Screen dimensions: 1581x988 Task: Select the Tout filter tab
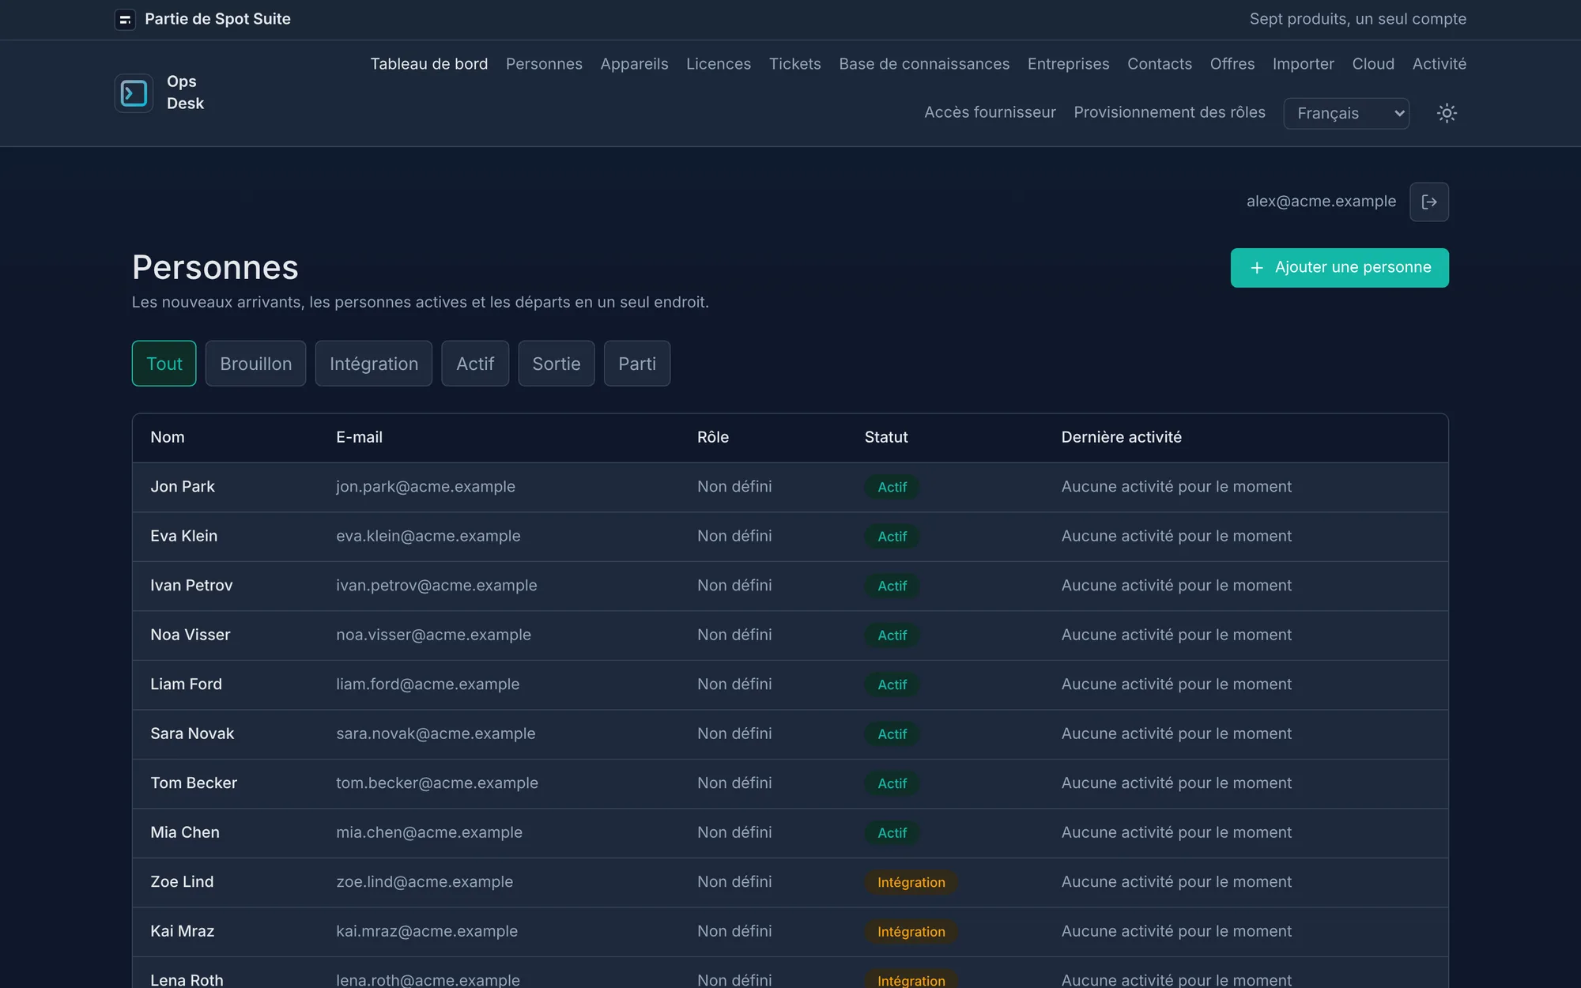pyautogui.click(x=164, y=364)
